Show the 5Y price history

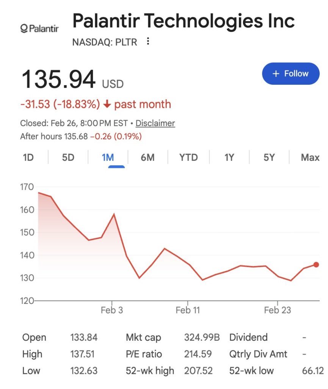point(269,157)
